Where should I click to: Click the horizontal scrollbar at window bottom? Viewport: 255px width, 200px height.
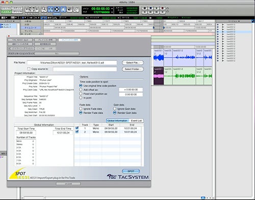click(117, 198)
